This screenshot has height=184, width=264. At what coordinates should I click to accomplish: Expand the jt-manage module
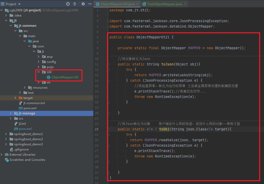(x=11, y=113)
